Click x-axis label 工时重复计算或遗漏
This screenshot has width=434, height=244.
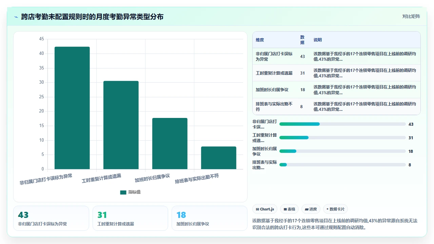[x=101, y=178]
